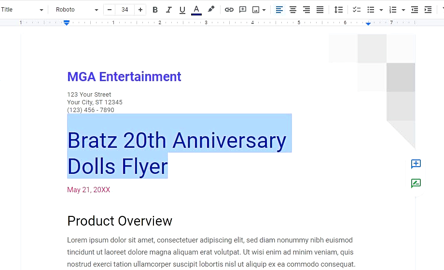This screenshot has width=444, height=270.
Task: Toggle bold formatting
Action: 155,10
